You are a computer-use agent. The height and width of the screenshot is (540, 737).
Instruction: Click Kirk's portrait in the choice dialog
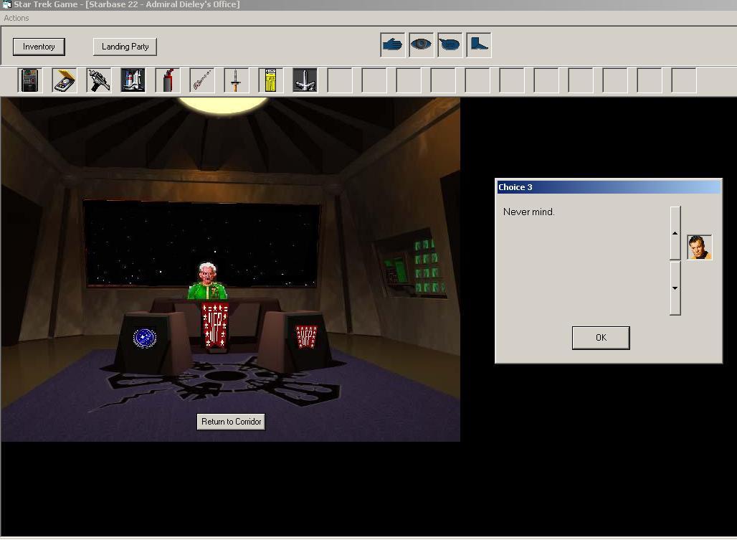coord(699,247)
